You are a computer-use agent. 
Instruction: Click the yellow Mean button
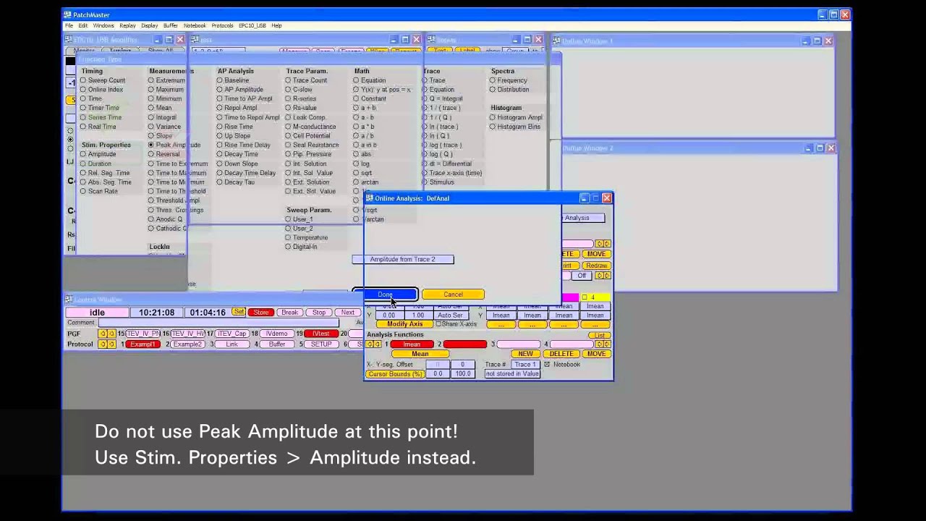pyautogui.click(x=420, y=354)
